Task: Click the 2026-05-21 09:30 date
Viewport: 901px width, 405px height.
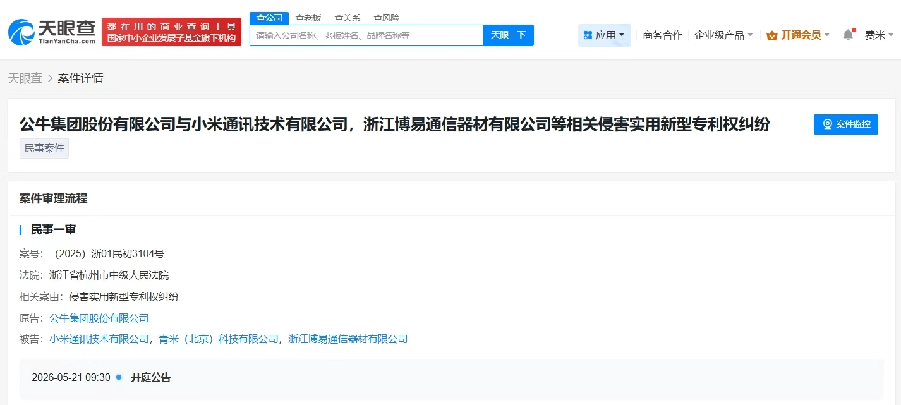Action: coord(71,378)
